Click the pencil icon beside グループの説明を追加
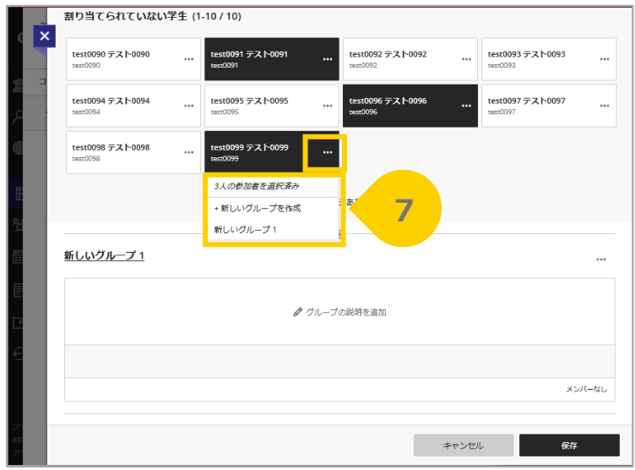This screenshot has width=635, height=470. pos(297,312)
